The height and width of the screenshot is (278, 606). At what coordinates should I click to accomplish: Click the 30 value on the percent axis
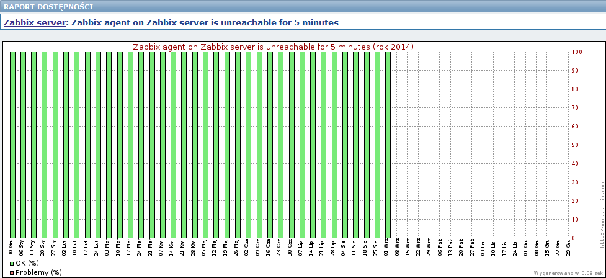pos(576,182)
